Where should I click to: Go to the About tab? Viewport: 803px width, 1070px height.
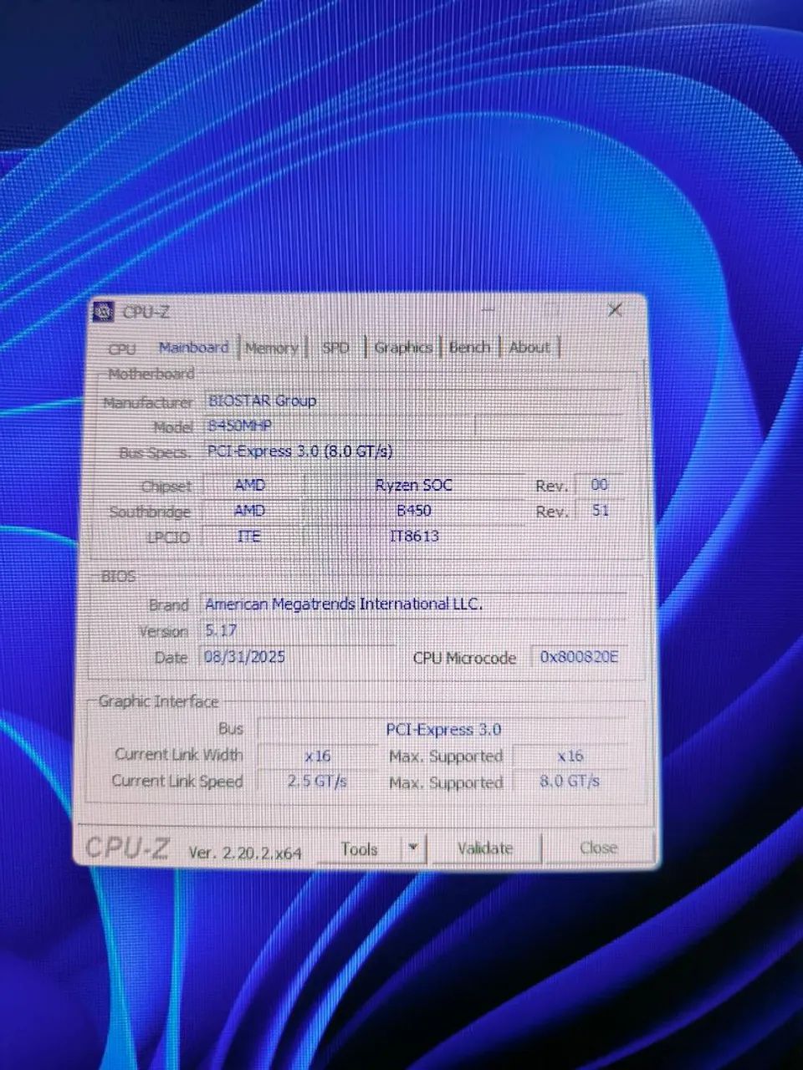(529, 346)
